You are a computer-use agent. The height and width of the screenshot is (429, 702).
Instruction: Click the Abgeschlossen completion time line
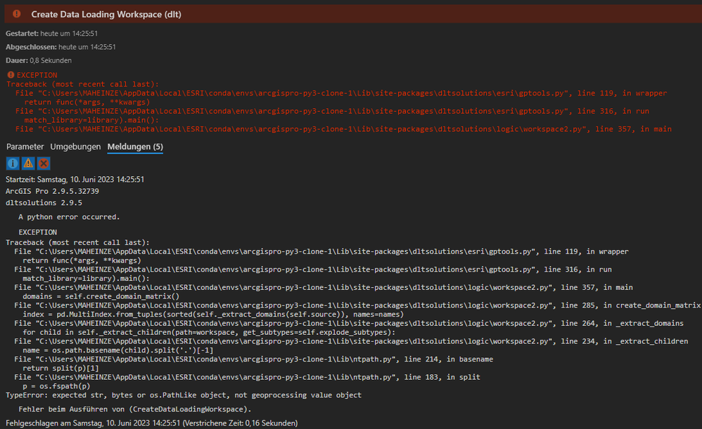pos(60,47)
